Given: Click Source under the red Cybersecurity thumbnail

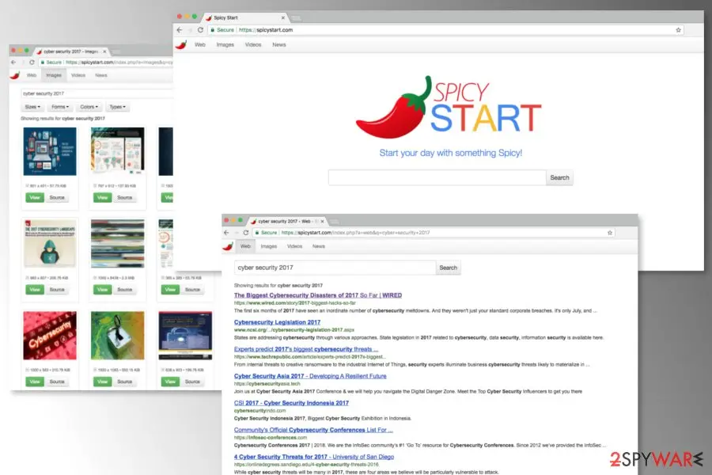Looking at the screenshot, I should [x=57, y=382].
